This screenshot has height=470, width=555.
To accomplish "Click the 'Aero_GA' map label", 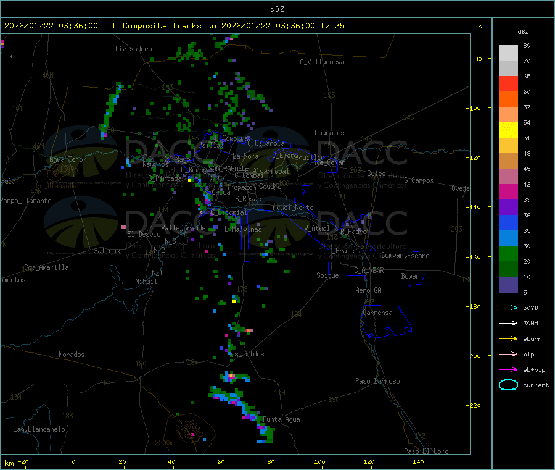I will click(x=368, y=291).
